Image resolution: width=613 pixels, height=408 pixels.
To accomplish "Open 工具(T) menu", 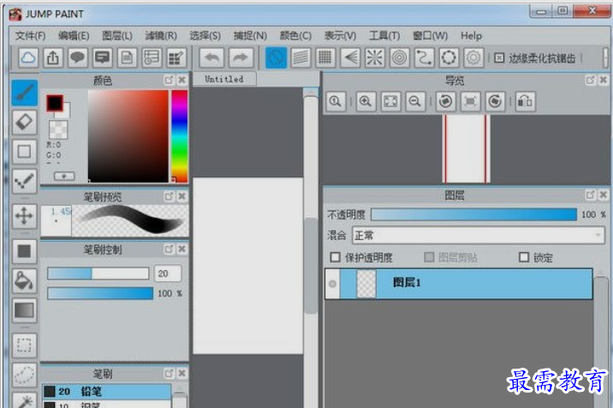I will pos(384,36).
